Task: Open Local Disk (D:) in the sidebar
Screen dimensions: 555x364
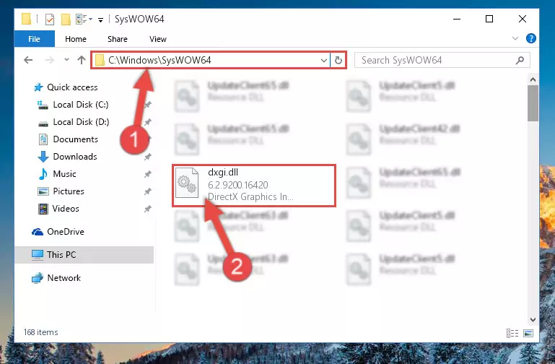Action: (x=81, y=122)
